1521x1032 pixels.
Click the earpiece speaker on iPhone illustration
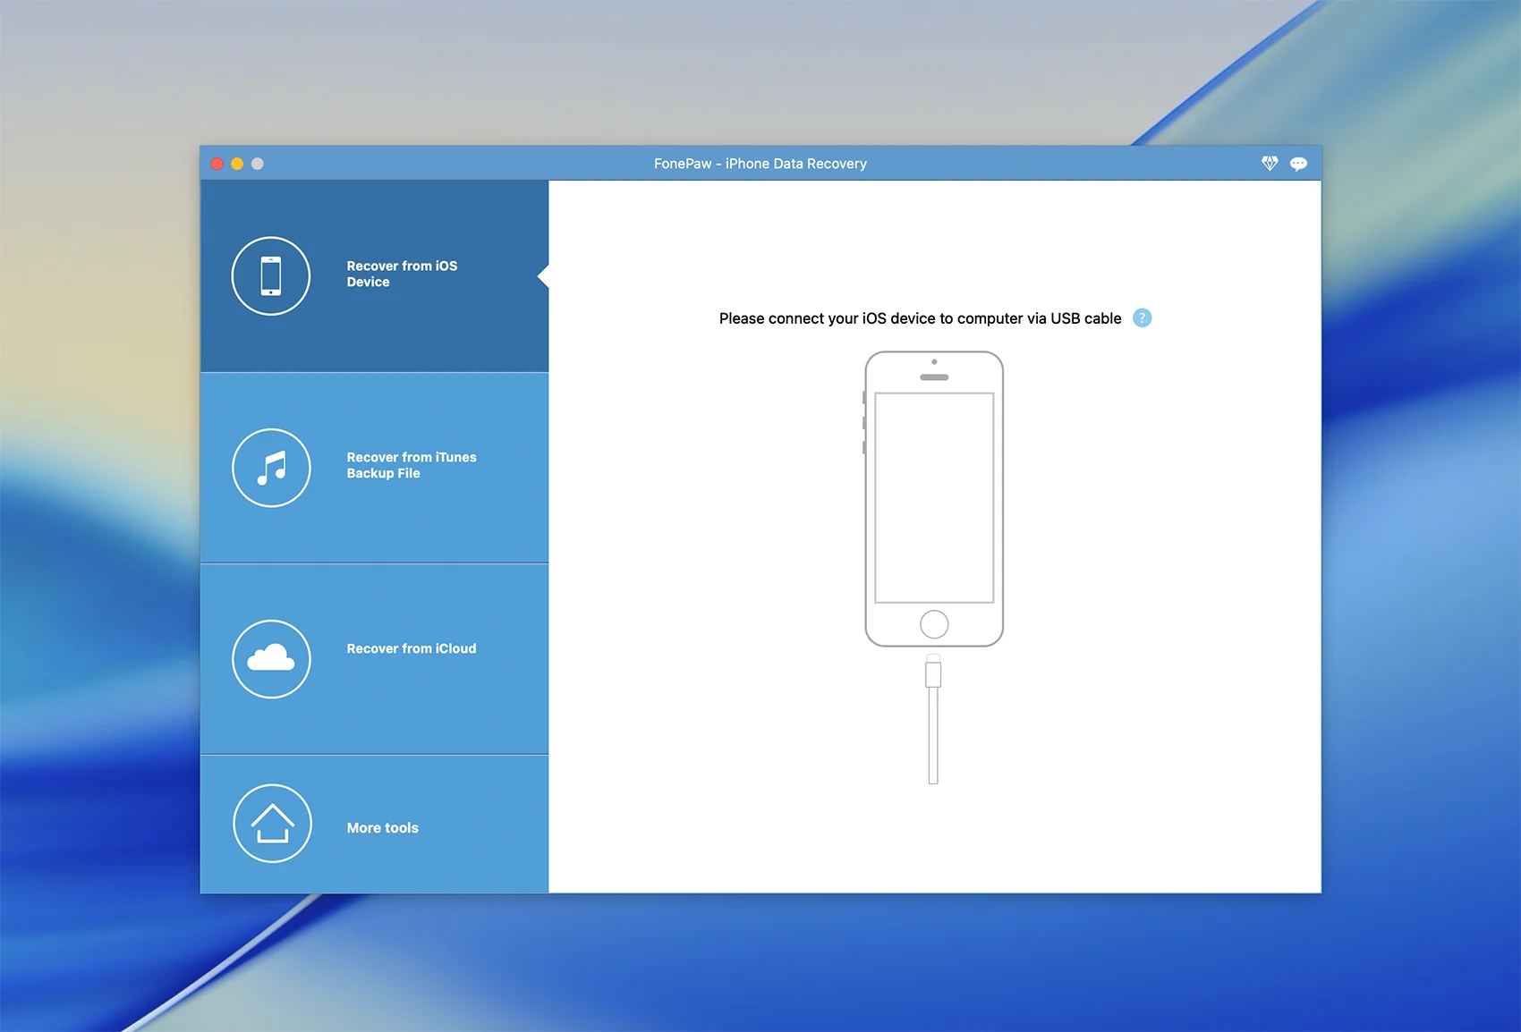tap(934, 377)
